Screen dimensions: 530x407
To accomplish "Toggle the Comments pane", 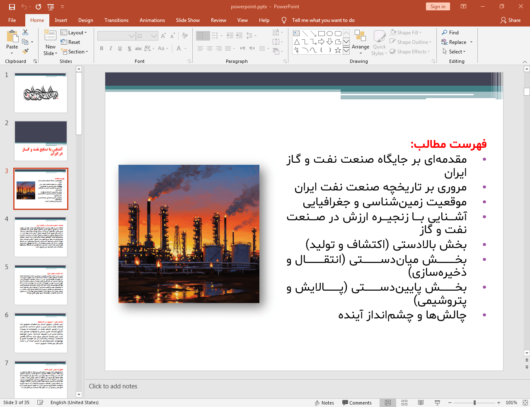I will pos(357,402).
